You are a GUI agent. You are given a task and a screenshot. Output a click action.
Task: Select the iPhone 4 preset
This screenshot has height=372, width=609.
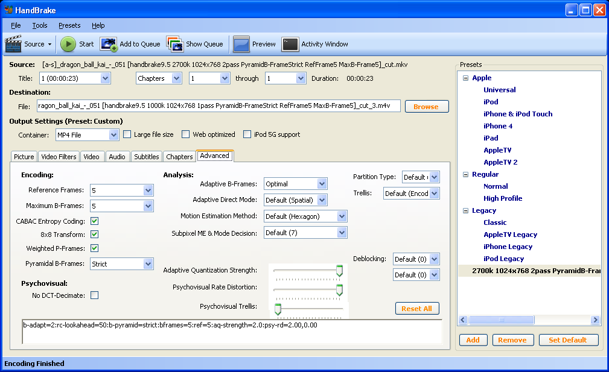[498, 126]
